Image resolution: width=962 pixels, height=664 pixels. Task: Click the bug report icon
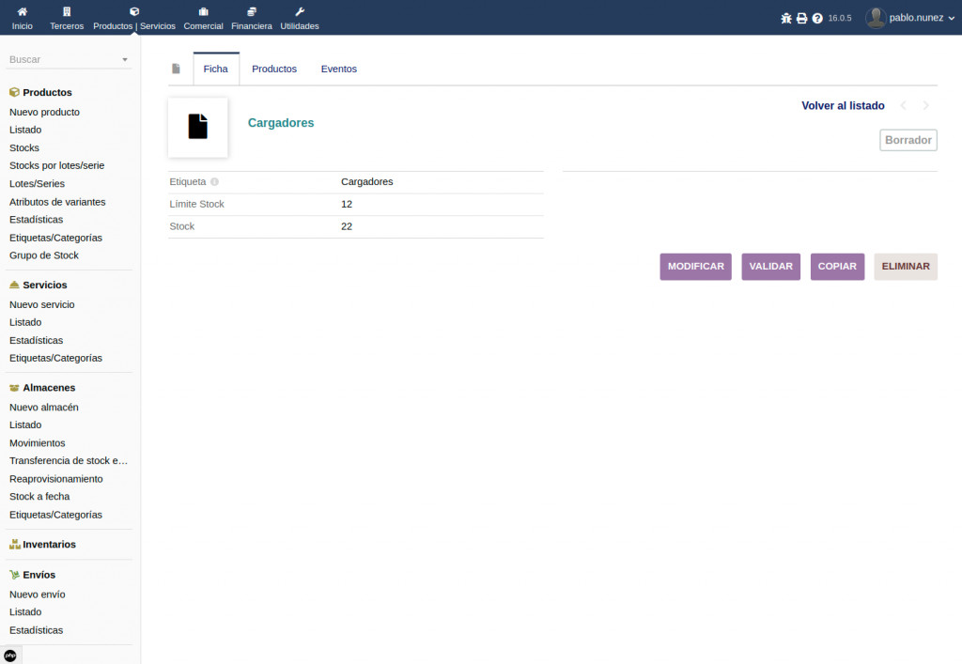[786, 18]
